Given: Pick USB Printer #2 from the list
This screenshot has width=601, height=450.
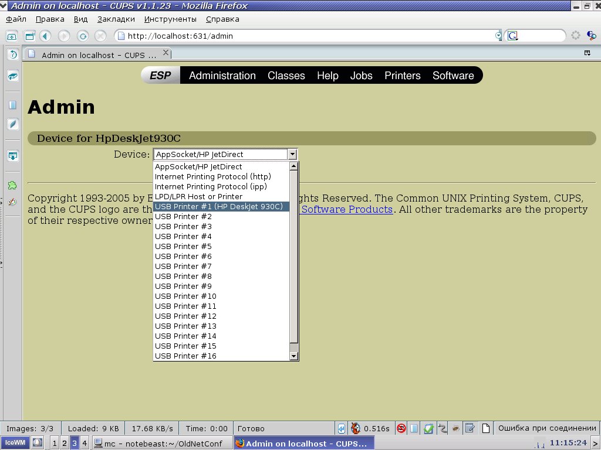Looking at the screenshot, I should pos(221,216).
